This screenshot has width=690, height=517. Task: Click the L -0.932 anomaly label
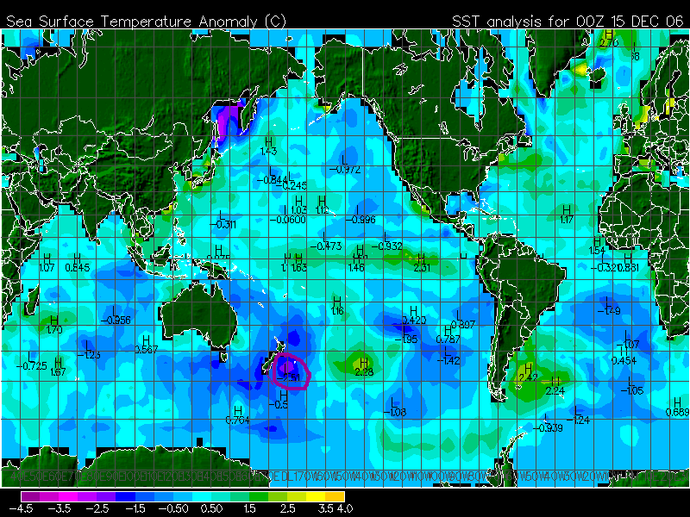point(386,241)
